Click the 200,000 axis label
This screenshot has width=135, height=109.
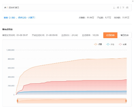point(11,86)
